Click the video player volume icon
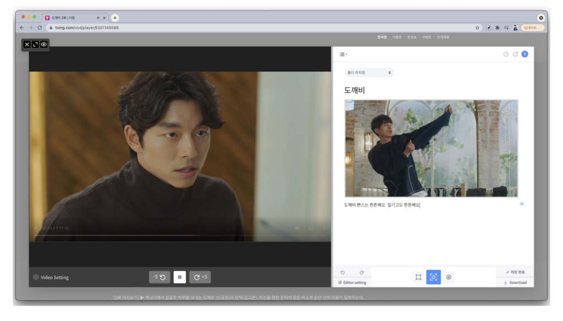This screenshot has width=563, height=321. click(x=297, y=228)
